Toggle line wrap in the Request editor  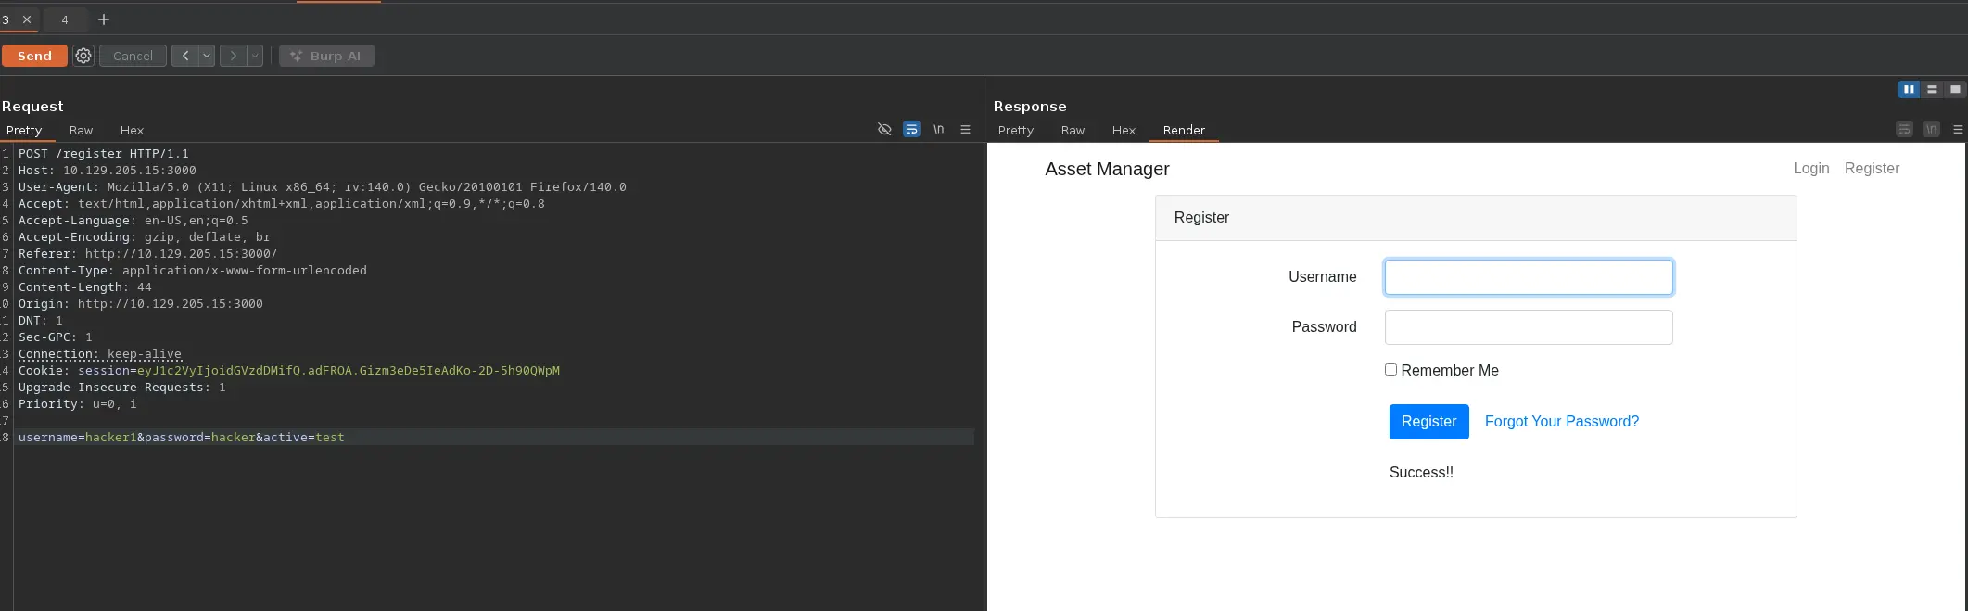click(x=911, y=130)
